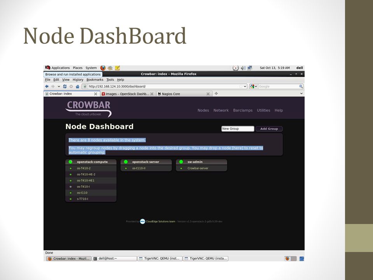Open the File menu
Image resolution: width=373 pixels, height=280 pixels.
tap(47, 80)
